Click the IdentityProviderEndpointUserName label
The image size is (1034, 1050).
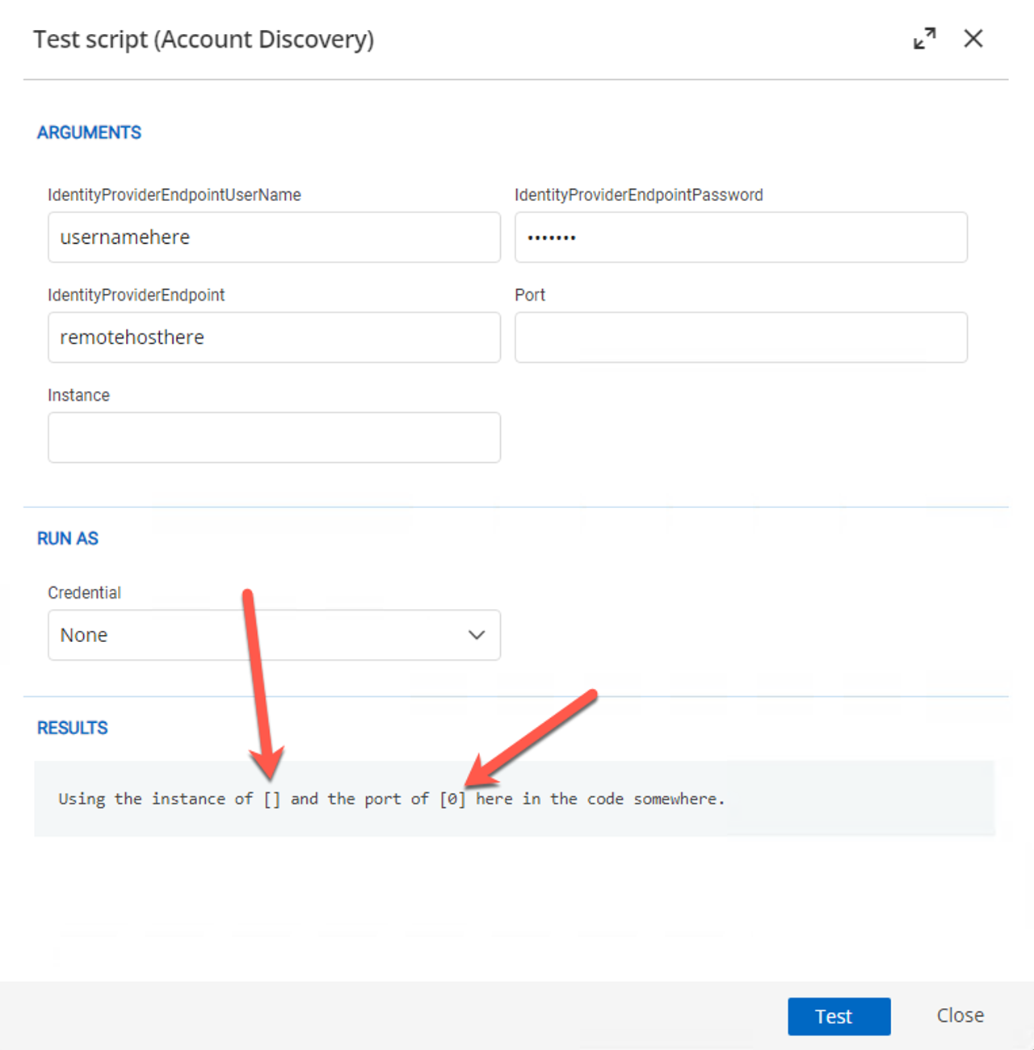tap(174, 195)
